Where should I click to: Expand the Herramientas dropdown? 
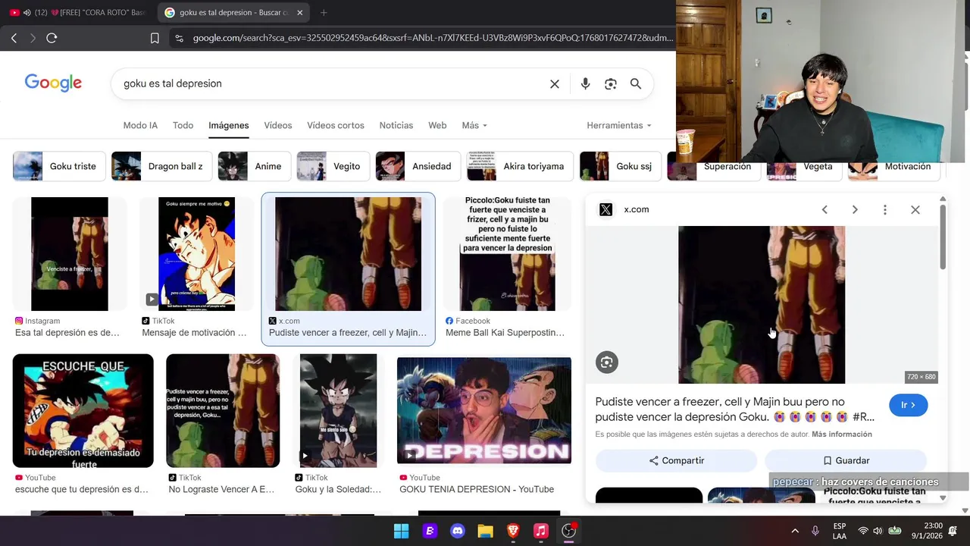click(619, 125)
